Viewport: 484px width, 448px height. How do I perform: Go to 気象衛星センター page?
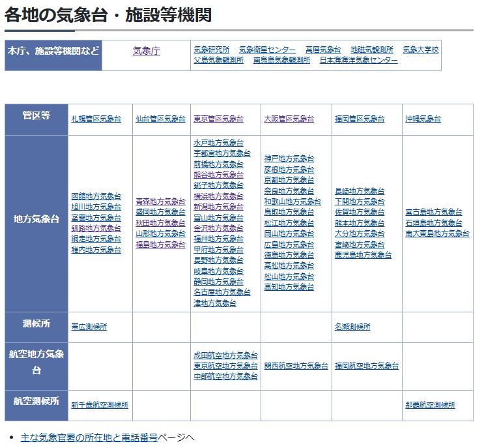(267, 50)
